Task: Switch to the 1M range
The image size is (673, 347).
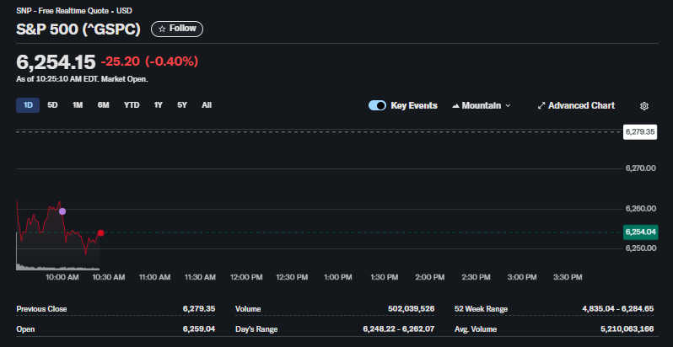Action: click(78, 105)
